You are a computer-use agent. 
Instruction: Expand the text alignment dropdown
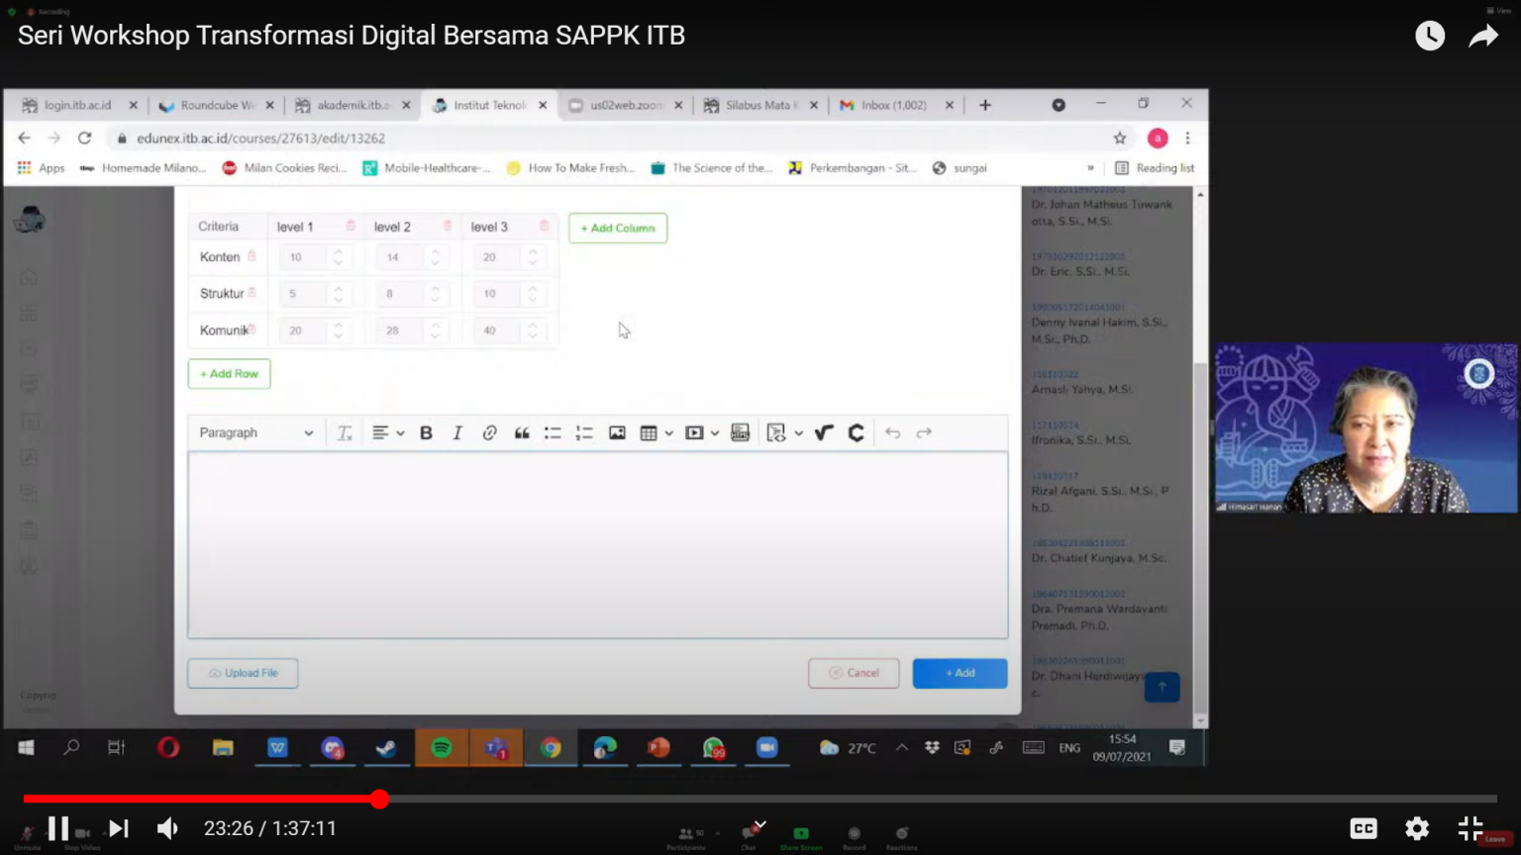[x=400, y=432]
